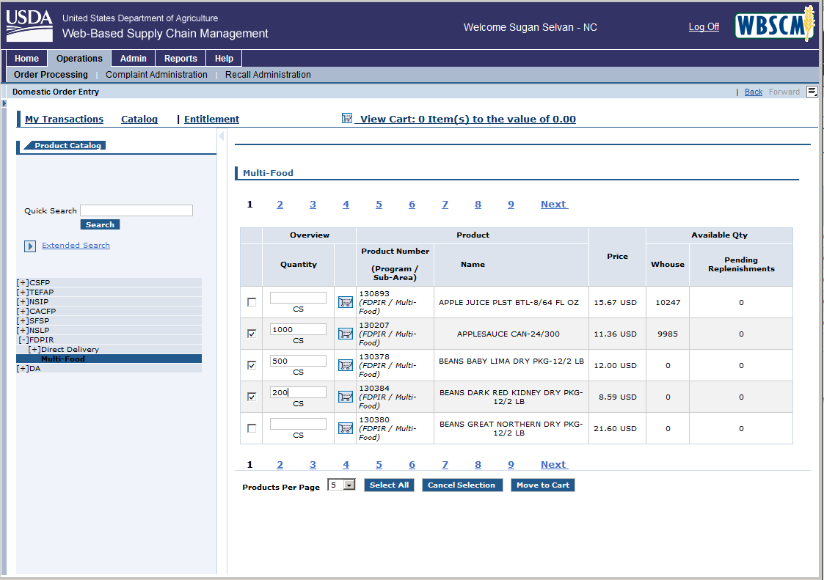
Task: Click the Quick Search text field
Action: 136,210
